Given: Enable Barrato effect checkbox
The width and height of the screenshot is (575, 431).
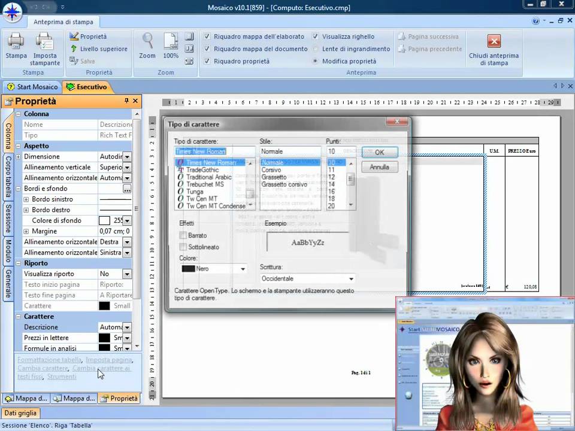Looking at the screenshot, I should tap(183, 235).
